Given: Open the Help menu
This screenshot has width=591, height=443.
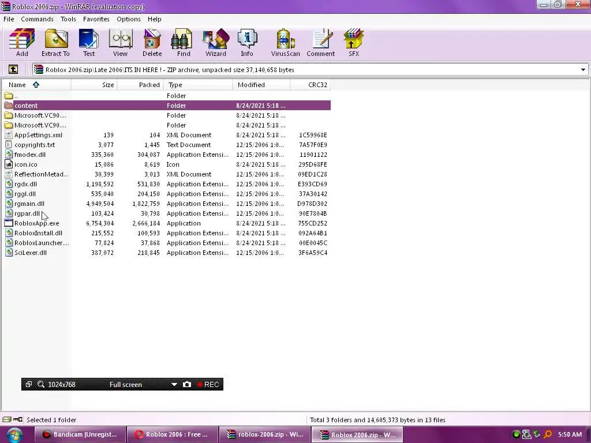Looking at the screenshot, I should point(155,19).
